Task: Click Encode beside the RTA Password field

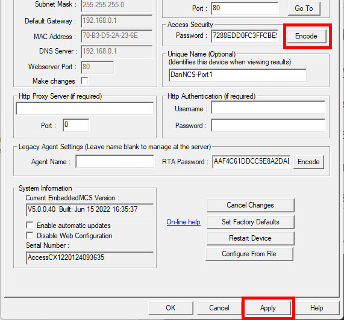Action: coord(308,162)
